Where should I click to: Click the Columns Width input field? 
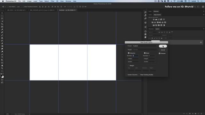(135, 59)
